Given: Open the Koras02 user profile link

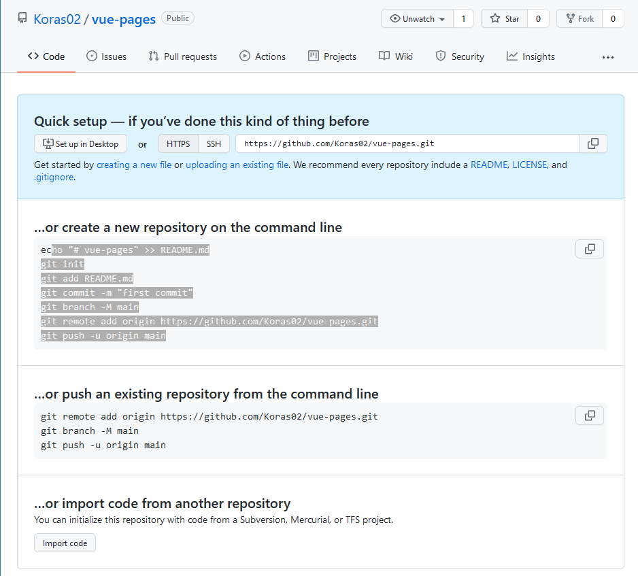Looking at the screenshot, I should [57, 19].
